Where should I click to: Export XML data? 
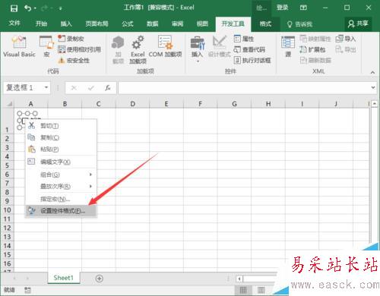pyautogui.click(x=346, y=49)
